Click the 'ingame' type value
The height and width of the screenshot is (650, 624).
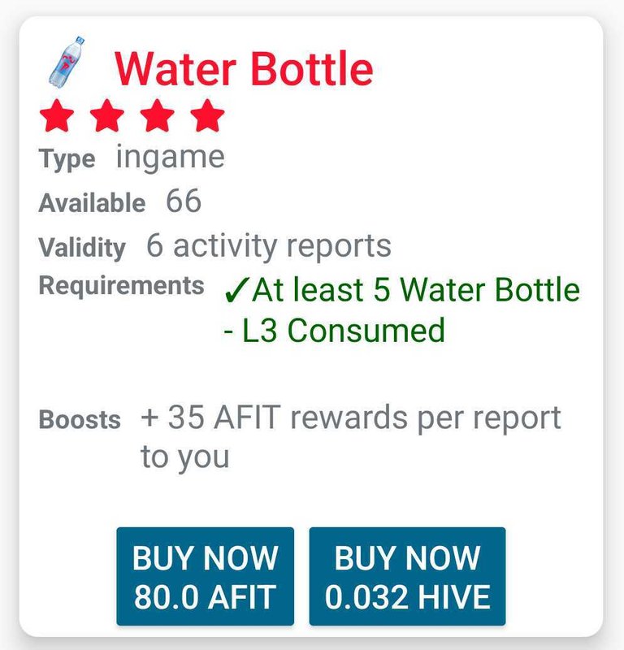170,158
